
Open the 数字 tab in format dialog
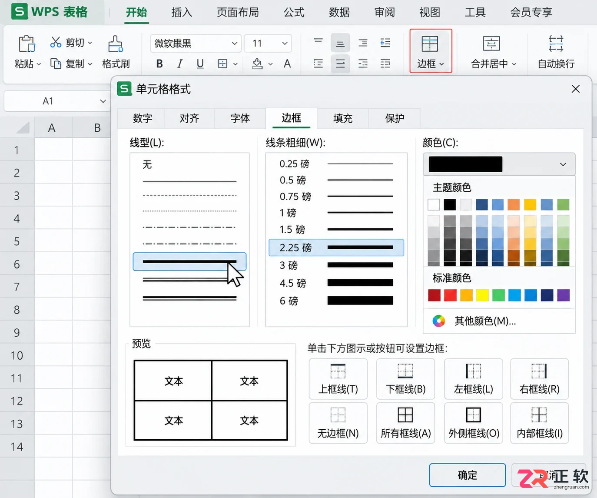pos(143,118)
